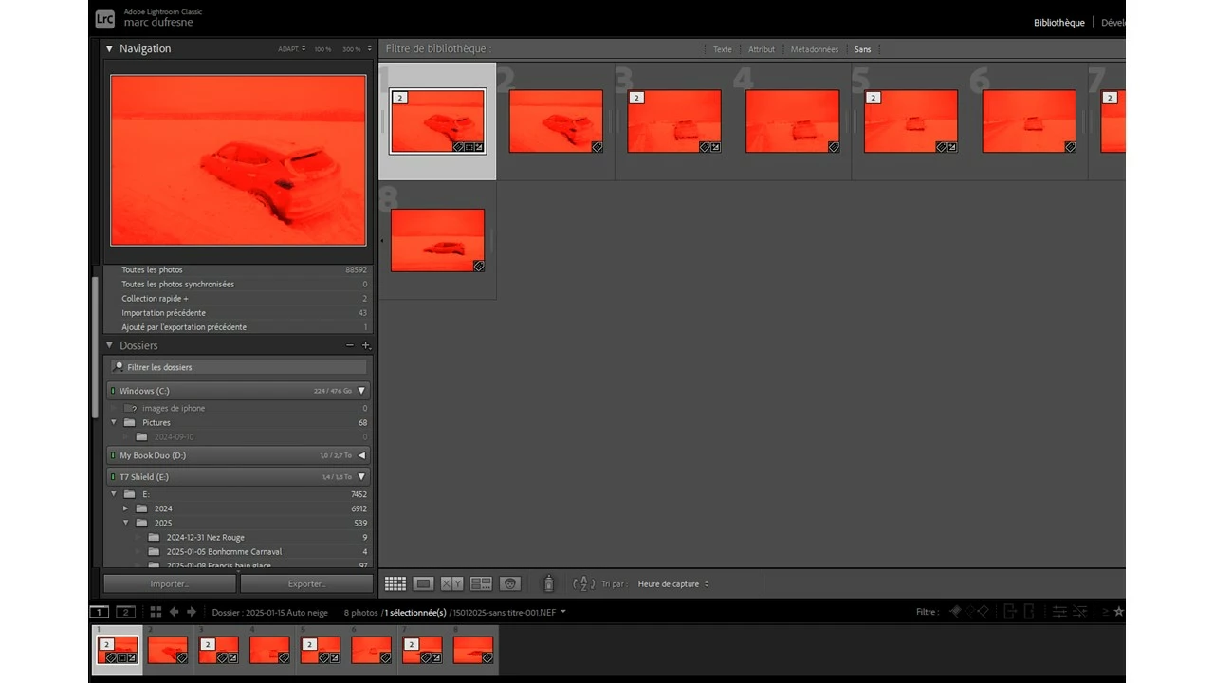The height and width of the screenshot is (683, 1214).
Task: Collapse the T7 Shield (E:) volume
Action: point(361,477)
